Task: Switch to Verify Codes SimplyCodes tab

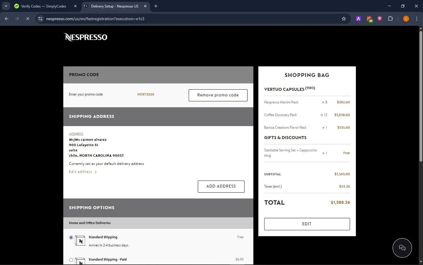Action: pyautogui.click(x=44, y=6)
